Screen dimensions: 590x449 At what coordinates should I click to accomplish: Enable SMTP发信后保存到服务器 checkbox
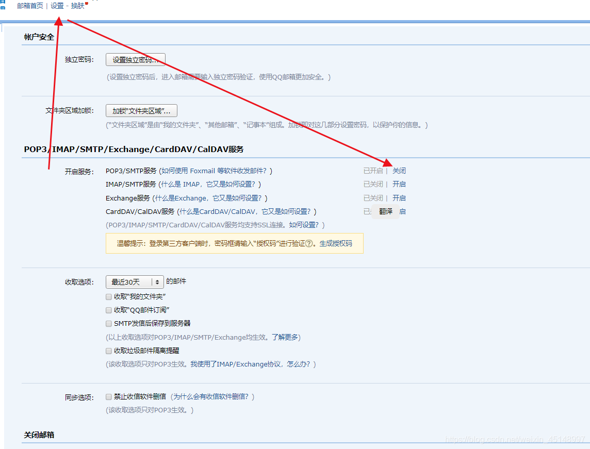click(109, 323)
